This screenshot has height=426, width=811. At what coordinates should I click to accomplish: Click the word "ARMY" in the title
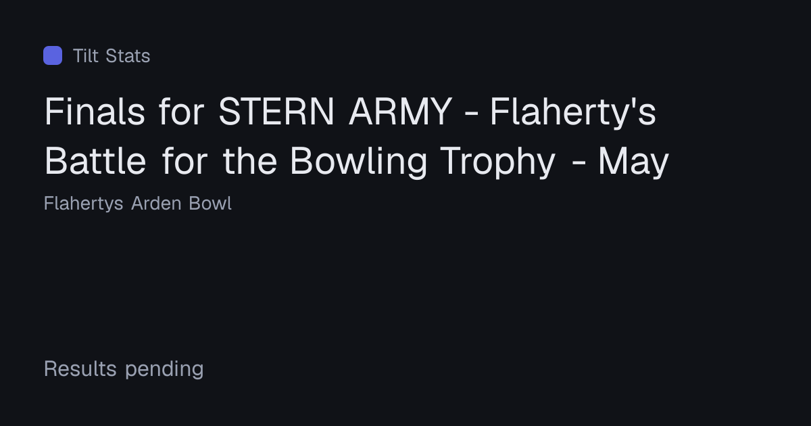pyautogui.click(x=400, y=112)
